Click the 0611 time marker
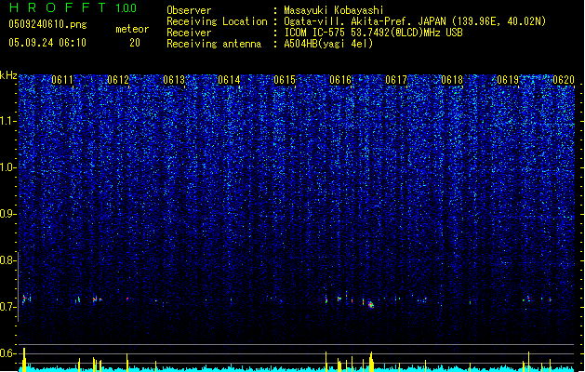The image size is (585, 372). click(62, 80)
